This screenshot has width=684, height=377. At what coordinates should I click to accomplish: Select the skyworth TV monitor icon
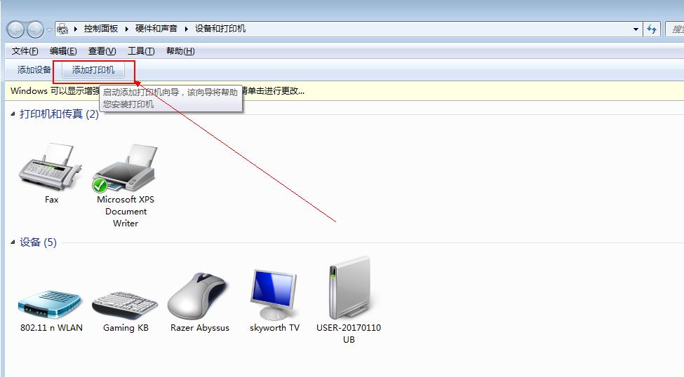274,295
